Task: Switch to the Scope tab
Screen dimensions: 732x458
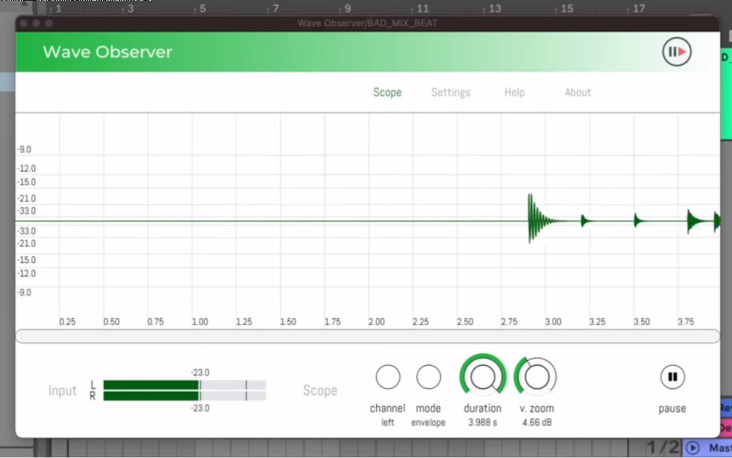Action: coord(387,92)
